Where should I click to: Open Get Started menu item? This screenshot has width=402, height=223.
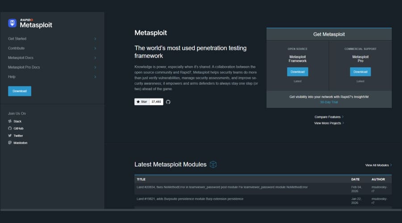pos(17,39)
